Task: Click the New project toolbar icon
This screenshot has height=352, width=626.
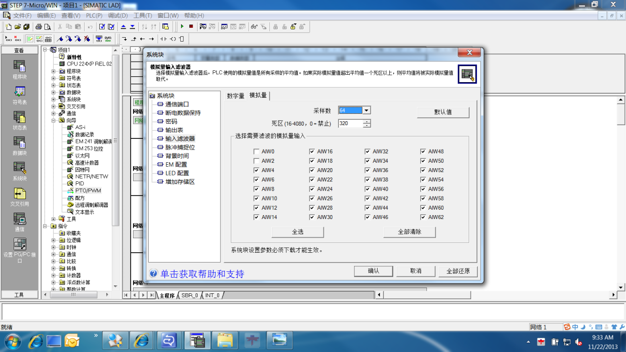Action: pyautogui.click(x=9, y=26)
